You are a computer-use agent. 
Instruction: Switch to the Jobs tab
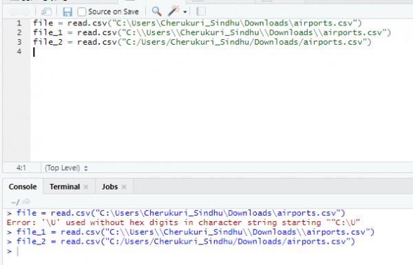click(110, 187)
